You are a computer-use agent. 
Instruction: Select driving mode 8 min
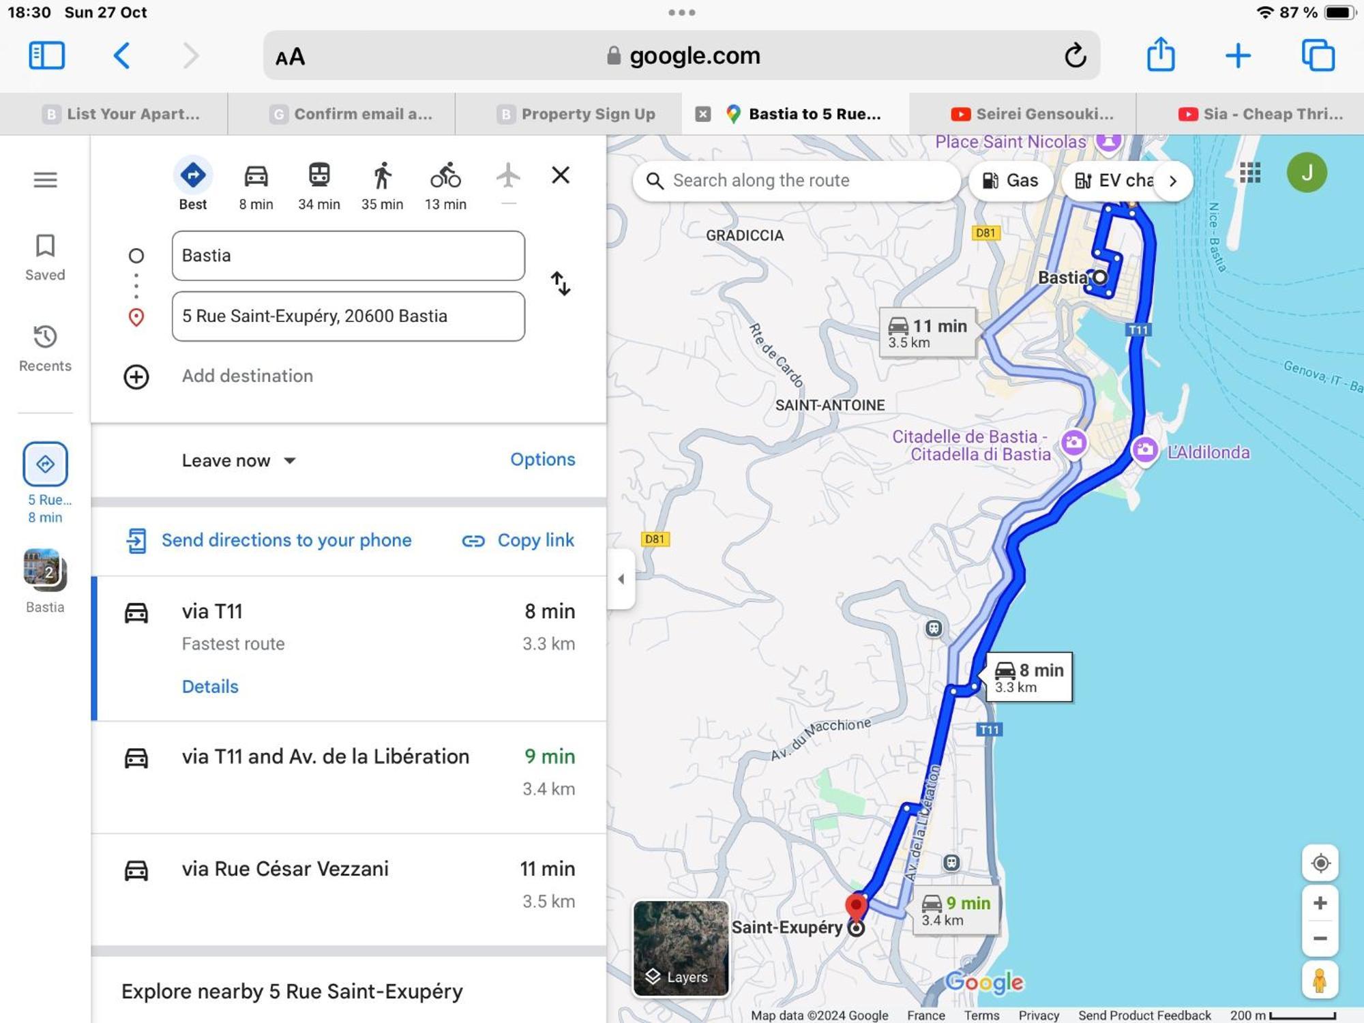(256, 186)
